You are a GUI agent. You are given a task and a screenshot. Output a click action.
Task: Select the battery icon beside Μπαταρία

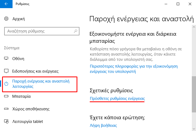coord(6,96)
